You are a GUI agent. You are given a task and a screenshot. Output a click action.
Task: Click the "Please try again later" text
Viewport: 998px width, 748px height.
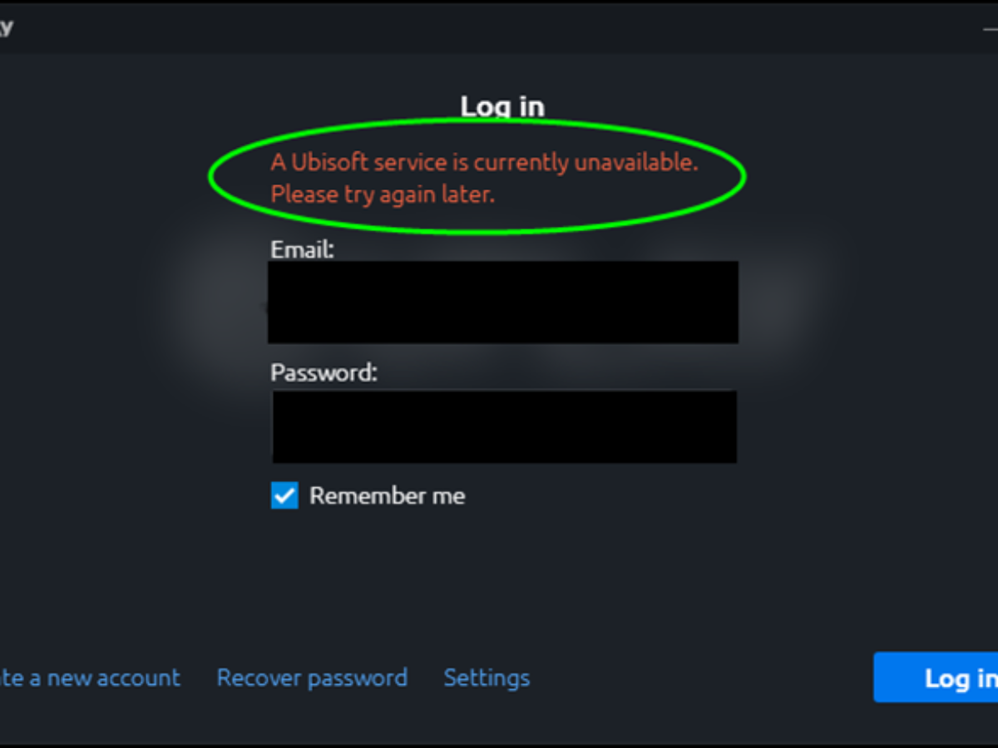383,195
